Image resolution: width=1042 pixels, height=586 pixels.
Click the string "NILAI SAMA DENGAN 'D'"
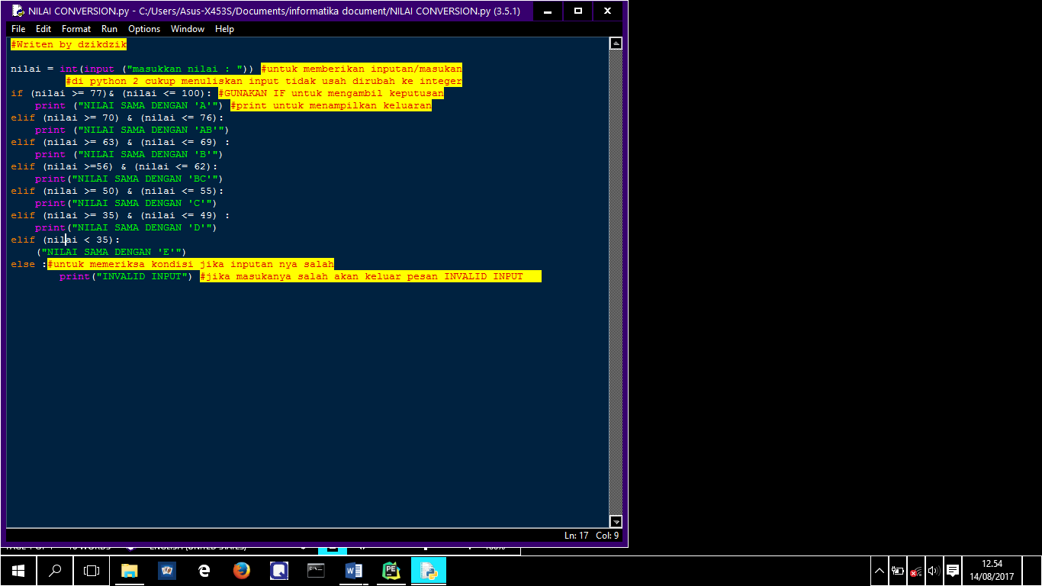point(142,227)
